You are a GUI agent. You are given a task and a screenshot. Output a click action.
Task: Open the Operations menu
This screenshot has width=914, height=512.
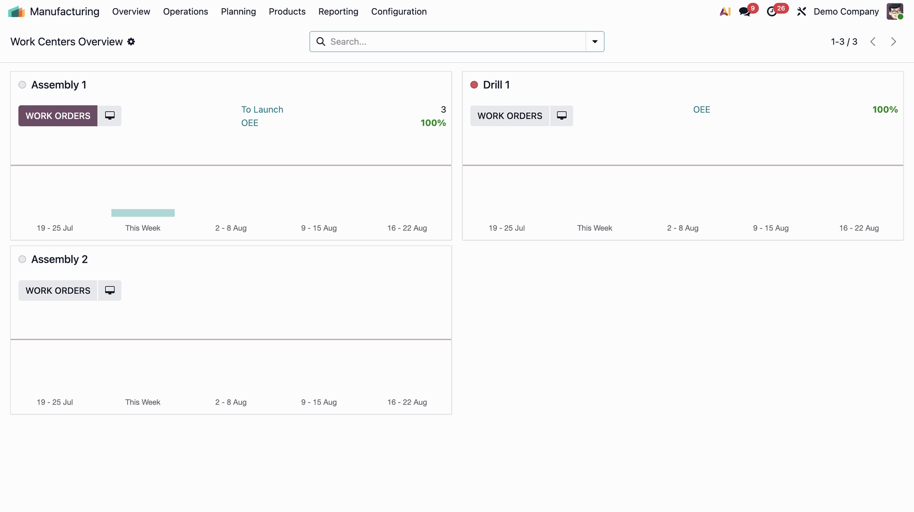[x=186, y=11]
